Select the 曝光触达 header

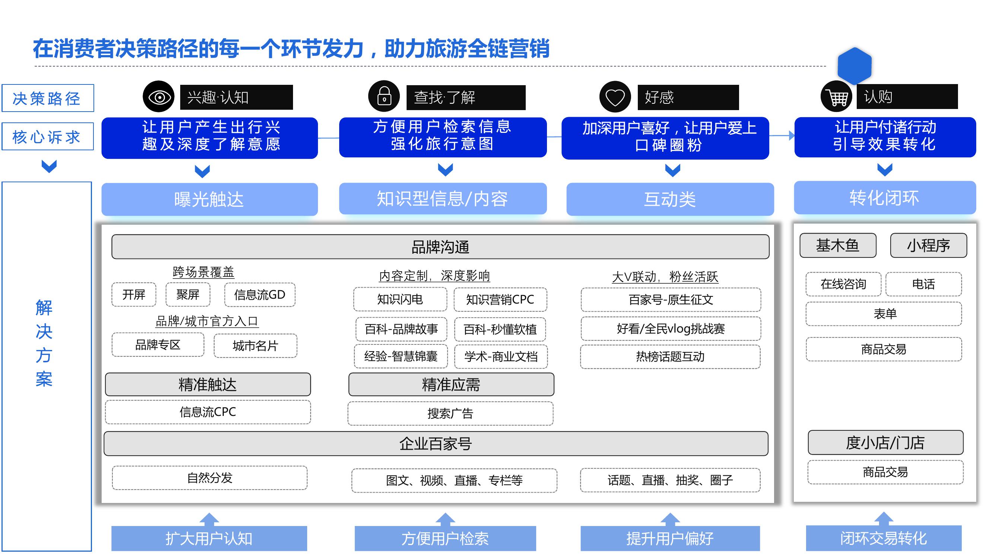point(209,199)
